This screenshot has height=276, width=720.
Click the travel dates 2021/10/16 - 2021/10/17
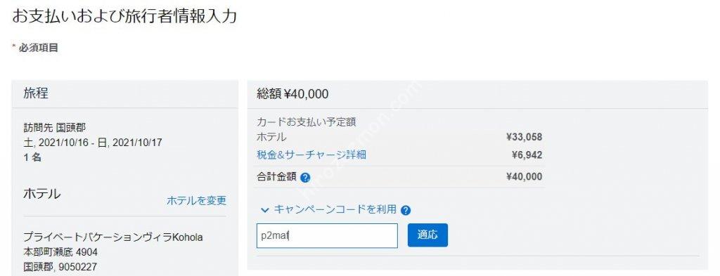(92, 142)
